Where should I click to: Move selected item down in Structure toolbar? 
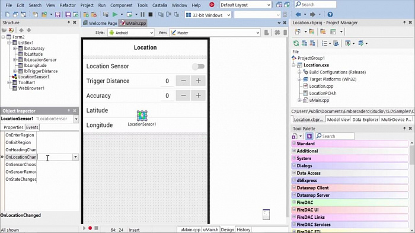[x=29, y=30]
